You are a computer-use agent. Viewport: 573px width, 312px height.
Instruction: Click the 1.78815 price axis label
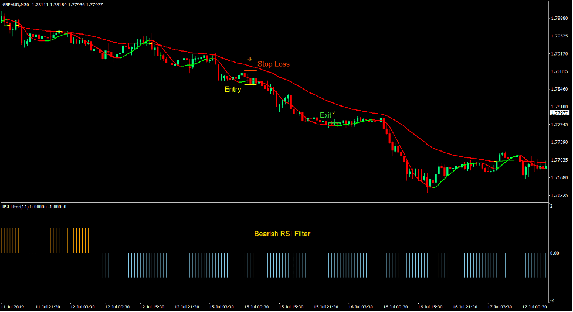[x=560, y=71]
